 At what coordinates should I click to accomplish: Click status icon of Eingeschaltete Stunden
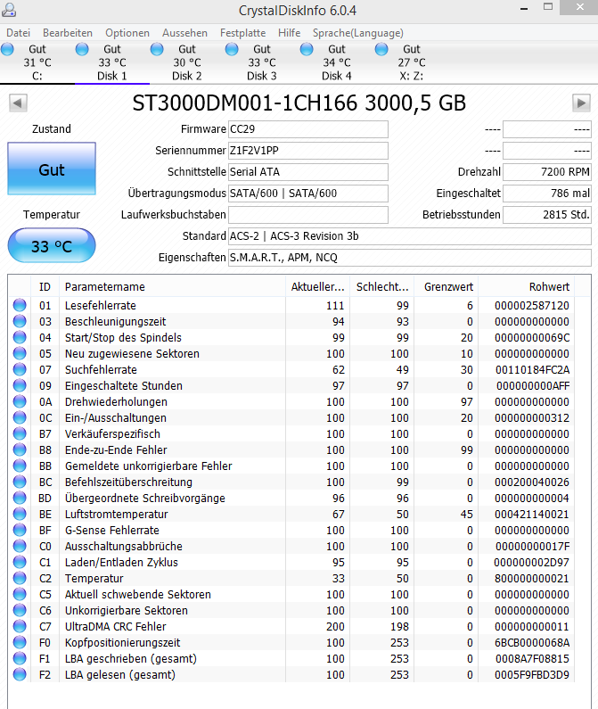[20, 385]
